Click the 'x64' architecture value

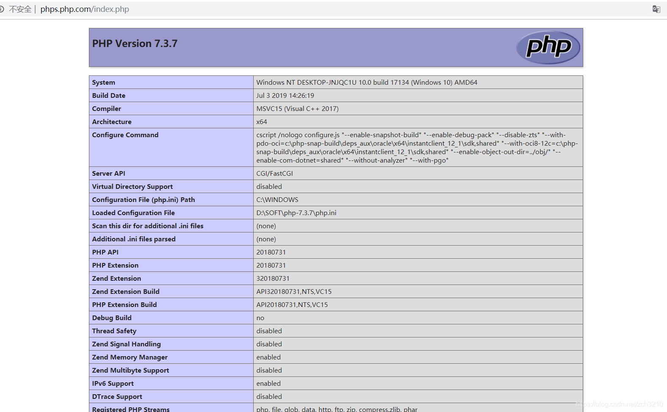(262, 122)
